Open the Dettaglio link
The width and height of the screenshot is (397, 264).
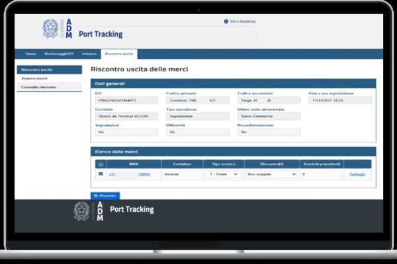[357, 174]
